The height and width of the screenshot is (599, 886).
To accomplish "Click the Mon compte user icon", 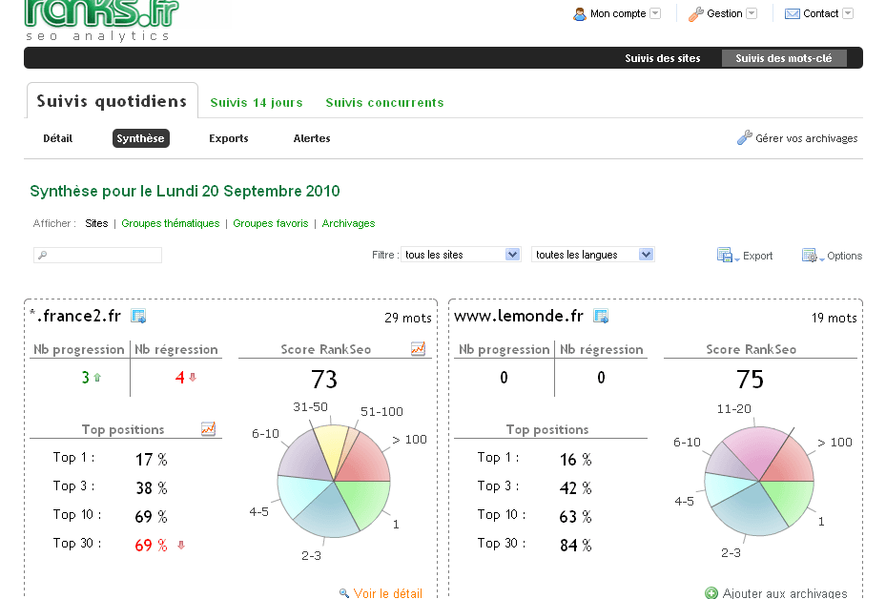I will pos(579,14).
